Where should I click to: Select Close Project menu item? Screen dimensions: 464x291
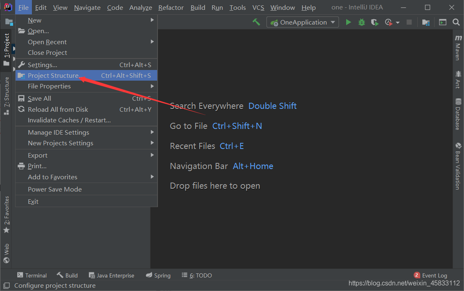(x=86, y=52)
